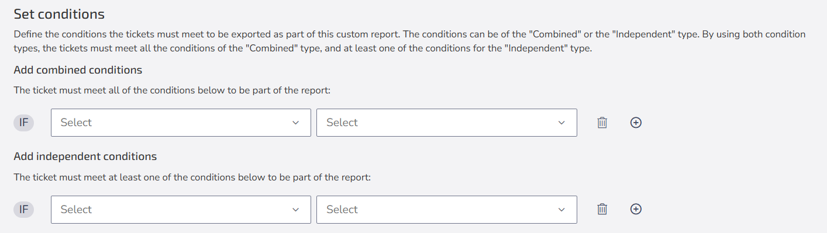Delete the independent condition row via trash icon

click(x=602, y=209)
